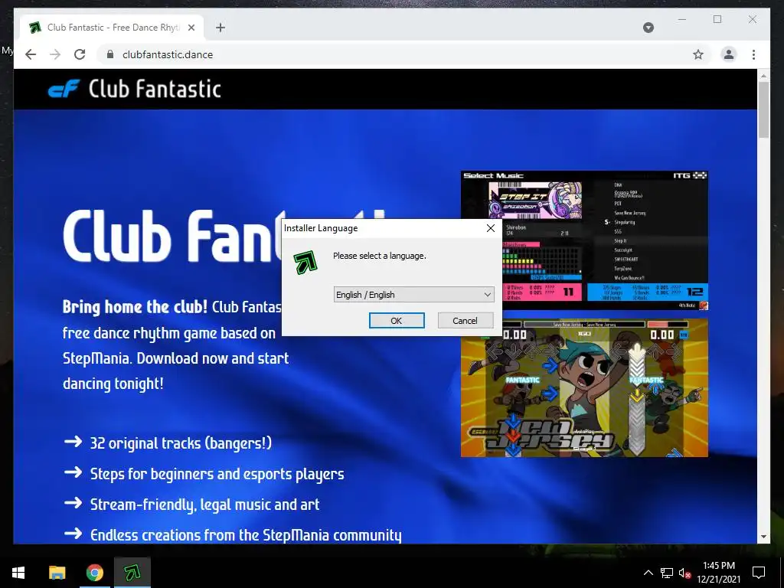784x588 pixels.
Task: Click 'Steps for beginners and esports players'
Action: tap(217, 473)
